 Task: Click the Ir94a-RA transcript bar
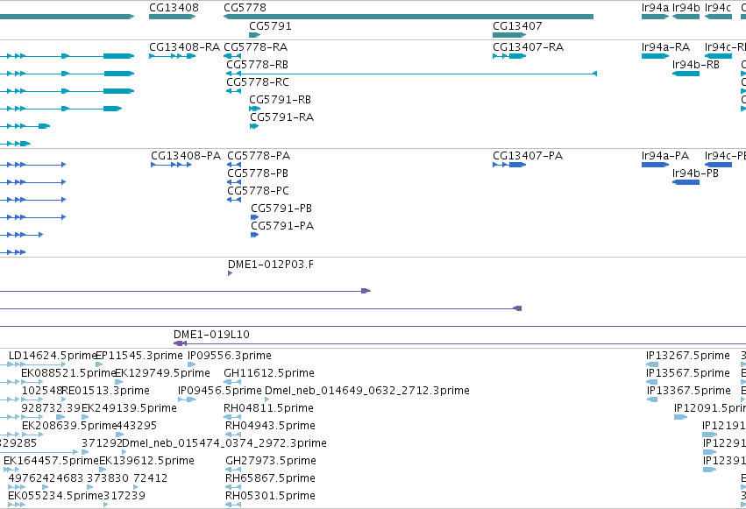pos(655,56)
